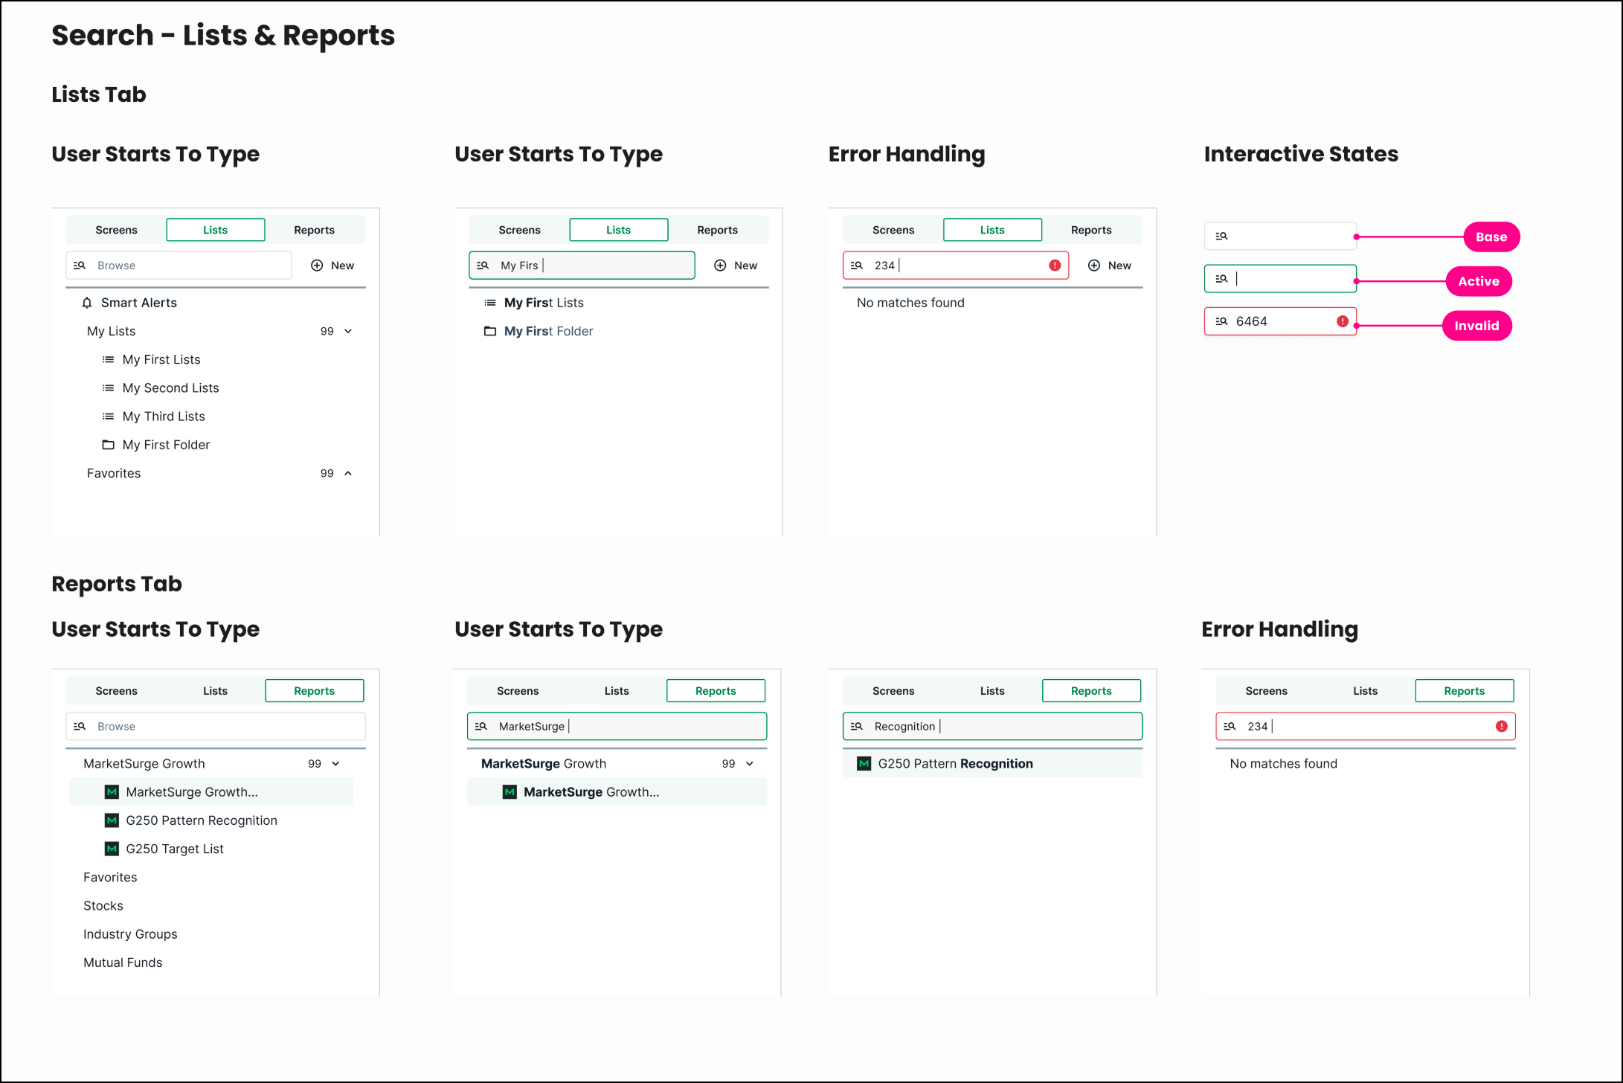
Task: Collapse MarketSurge Growth group in first Reports panel
Action: (x=336, y=764)
